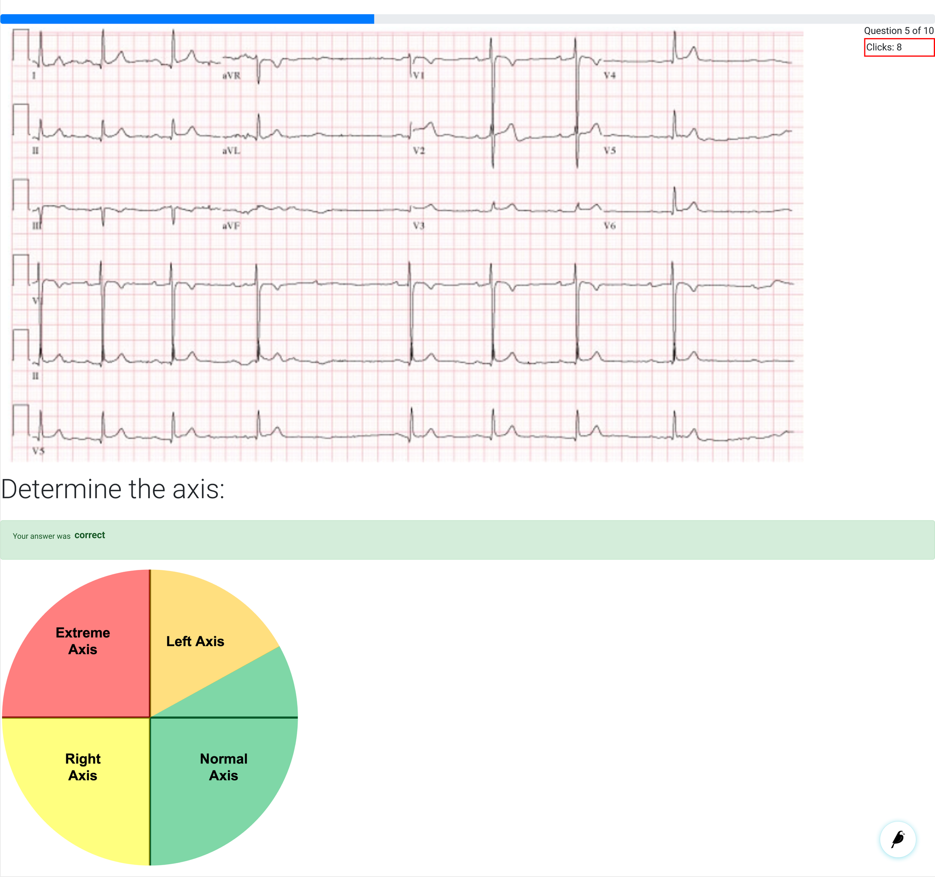This screenshot has height=877, width=935.
Task: Click the blue quiz progress bar
Action: coord(187,19)
